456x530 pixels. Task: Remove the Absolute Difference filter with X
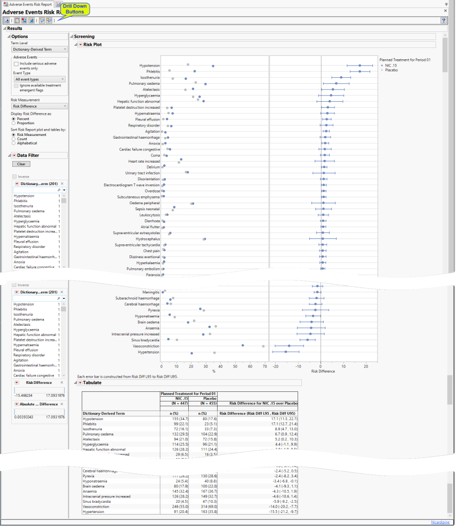click(x=62, y=404)
